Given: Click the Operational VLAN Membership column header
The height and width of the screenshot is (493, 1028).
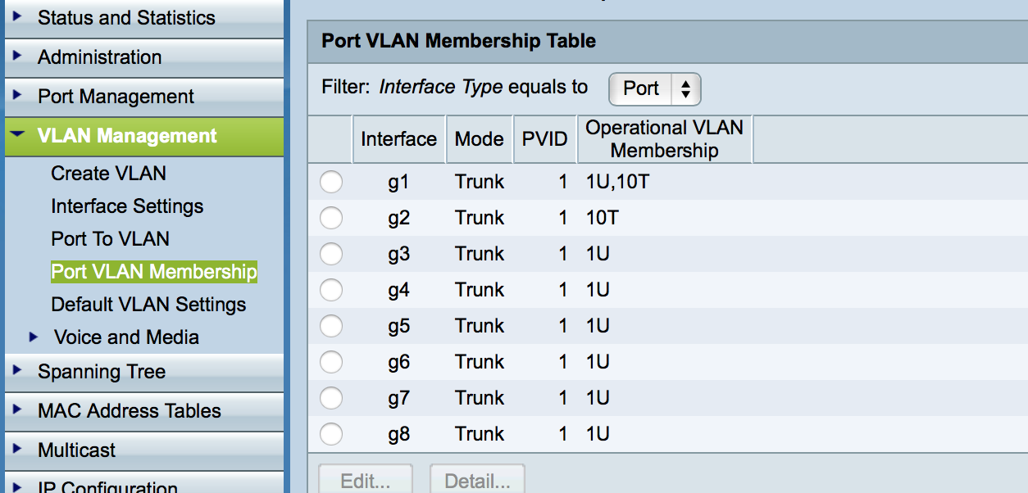Looking at the screenshot, I should tap(664, 139).
